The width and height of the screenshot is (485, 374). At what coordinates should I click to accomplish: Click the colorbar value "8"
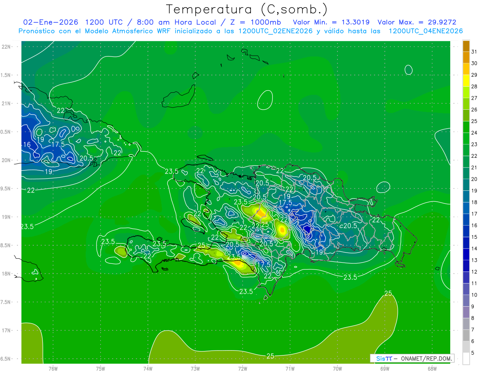[x=473, y=318]
